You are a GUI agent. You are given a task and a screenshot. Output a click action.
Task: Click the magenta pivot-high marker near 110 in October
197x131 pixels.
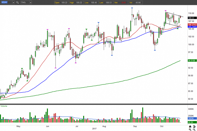(x=165, y=10)
